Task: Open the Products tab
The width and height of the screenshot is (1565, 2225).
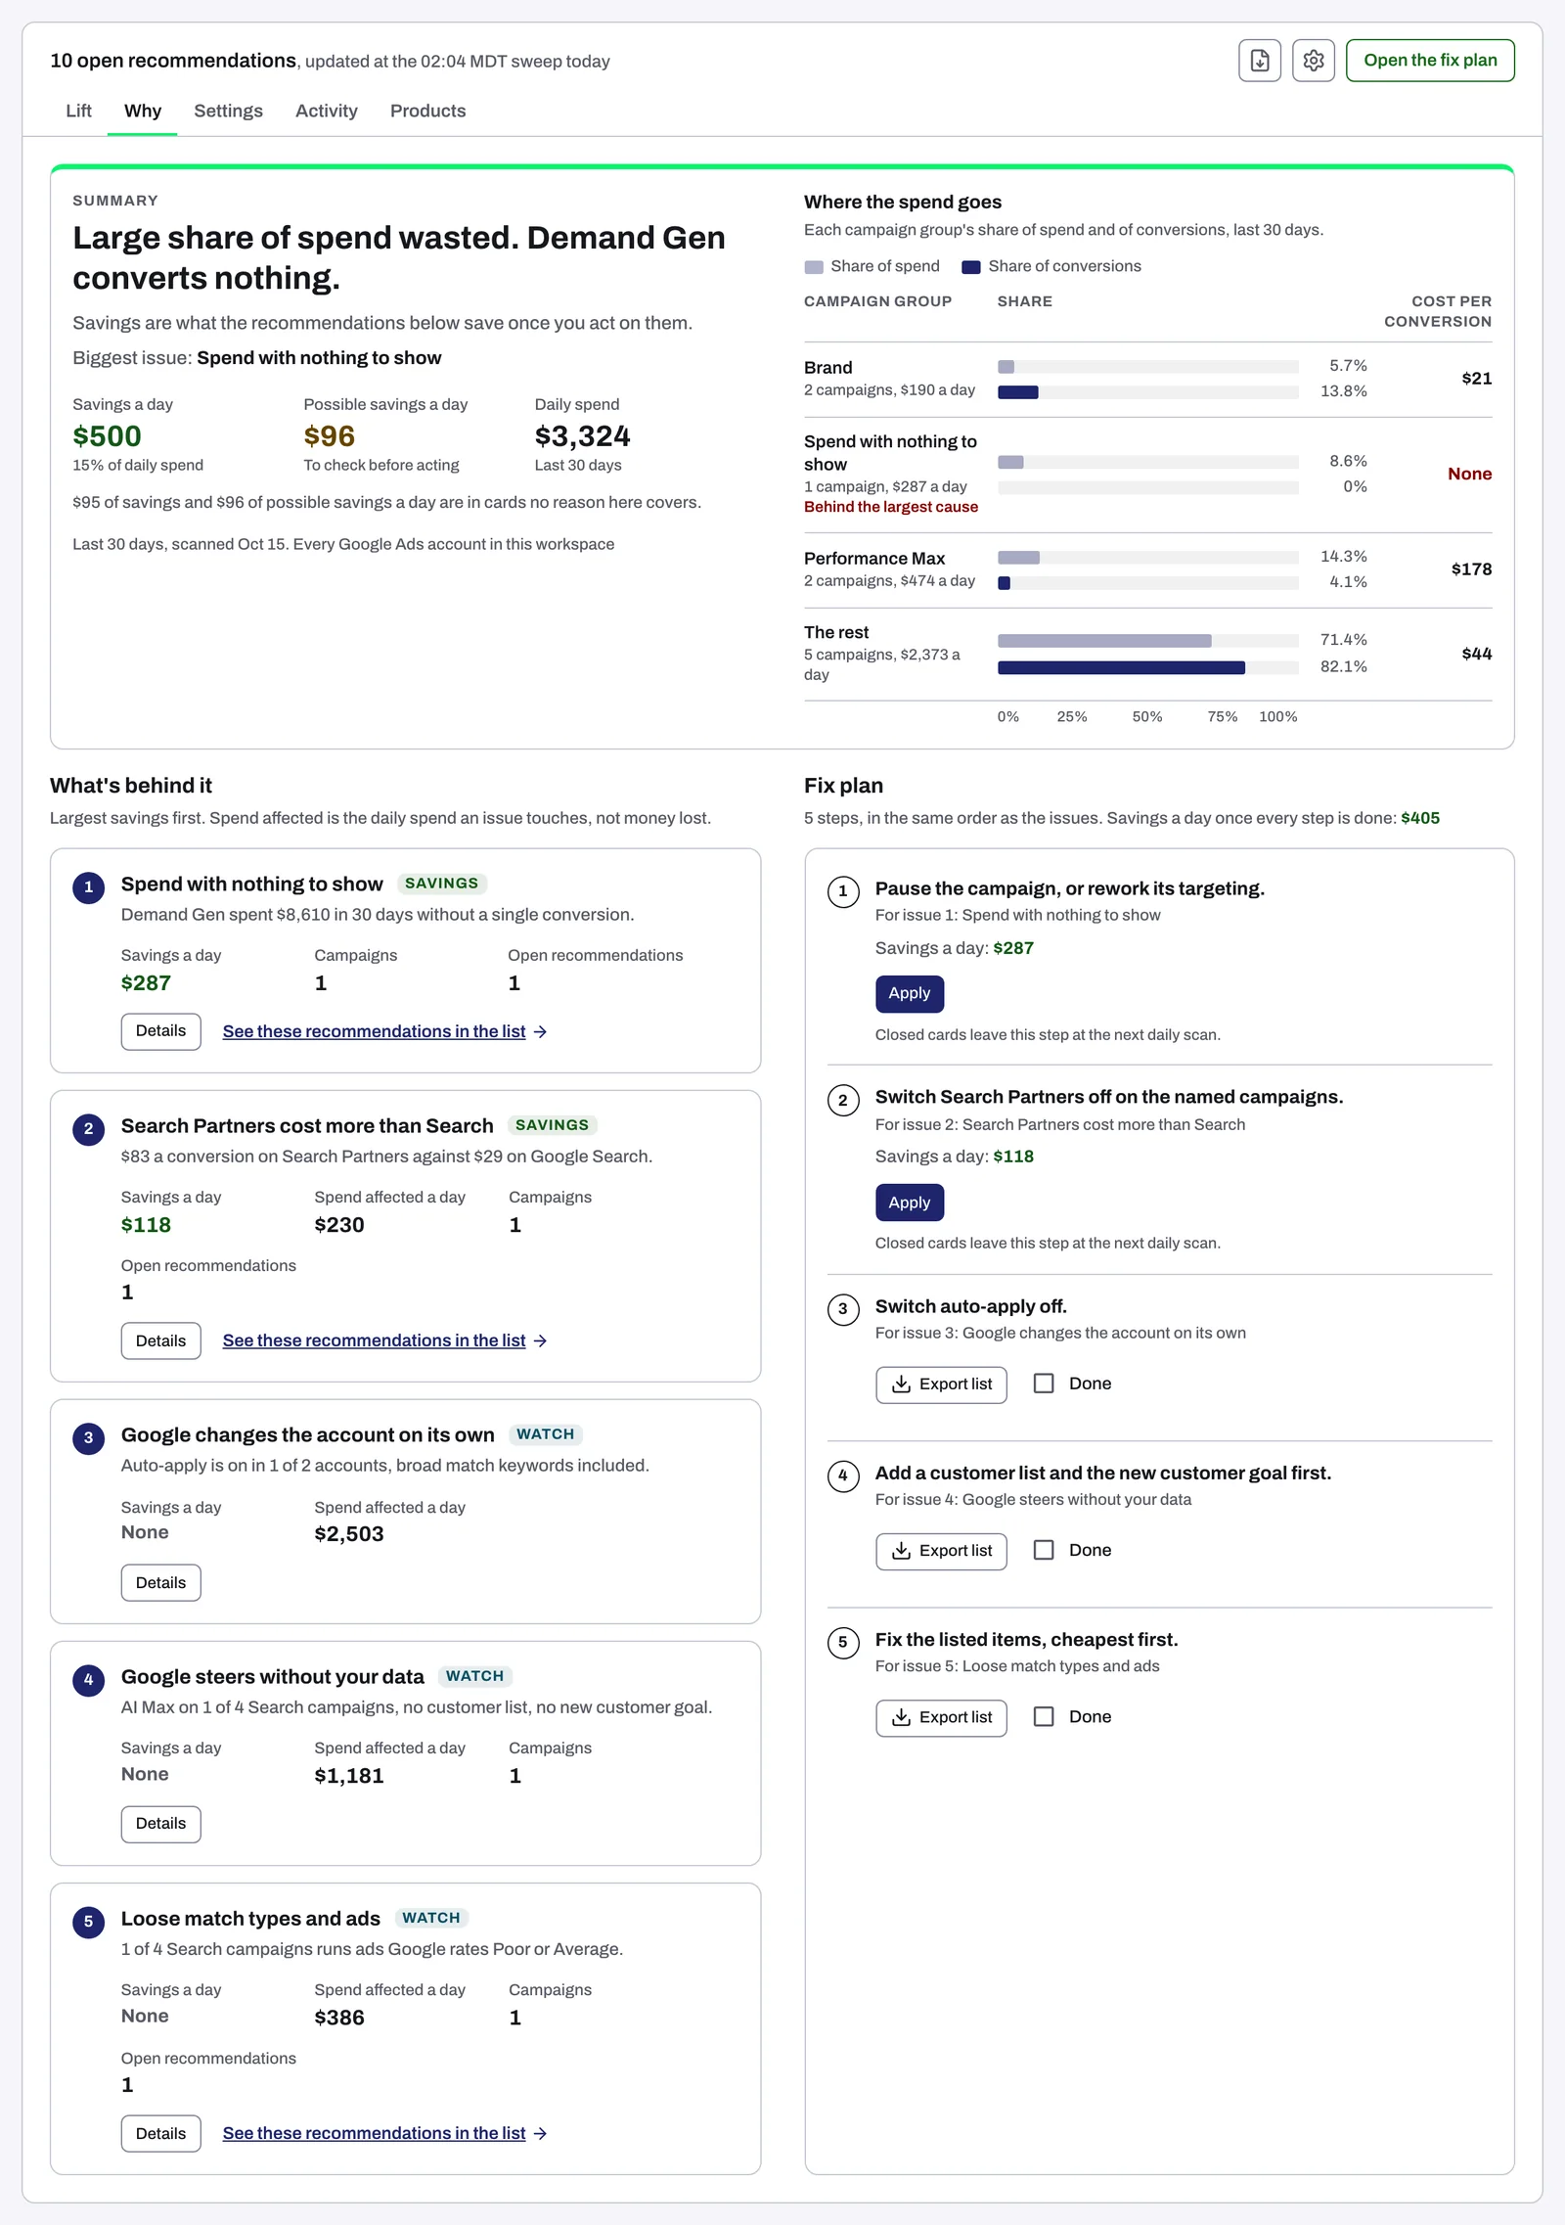Action: coord(427,111)
